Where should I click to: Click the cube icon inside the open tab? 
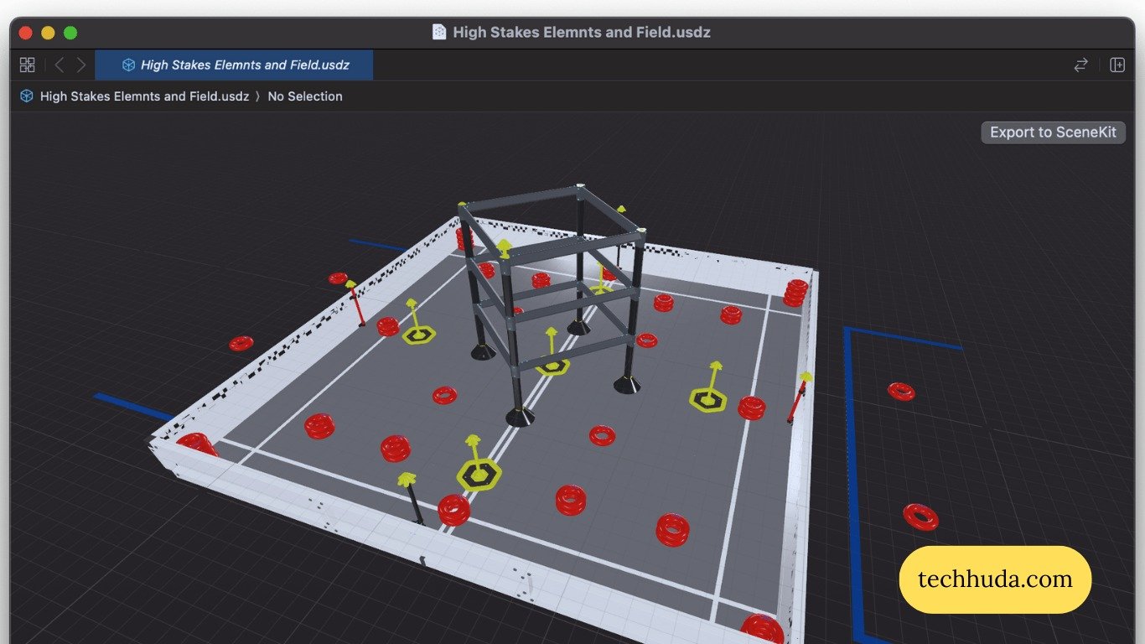coord(128,65)
